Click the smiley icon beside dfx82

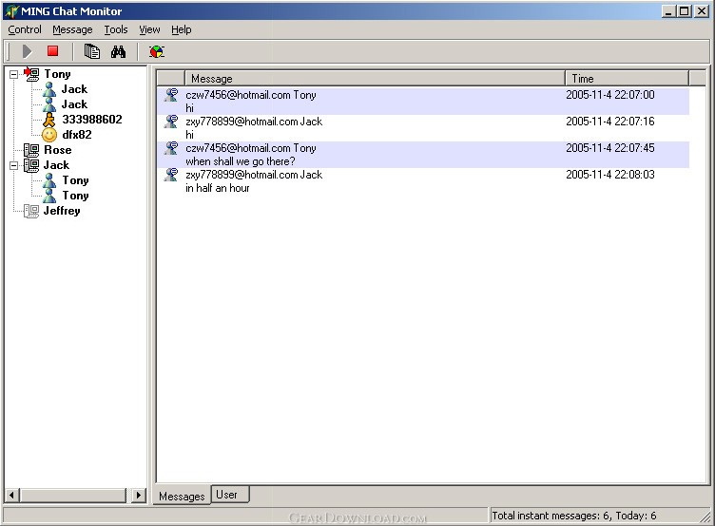[49, 135]
